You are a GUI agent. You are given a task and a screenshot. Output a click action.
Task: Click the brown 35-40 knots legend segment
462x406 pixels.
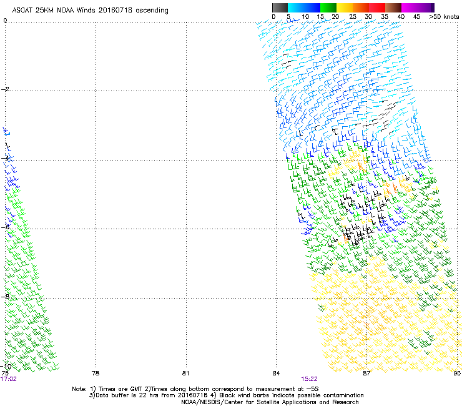393,7
